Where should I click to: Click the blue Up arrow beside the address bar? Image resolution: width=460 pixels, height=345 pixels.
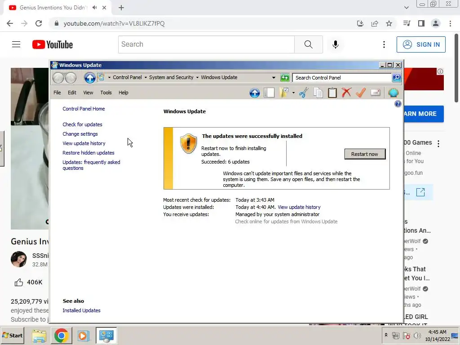[x=90, y=78]
